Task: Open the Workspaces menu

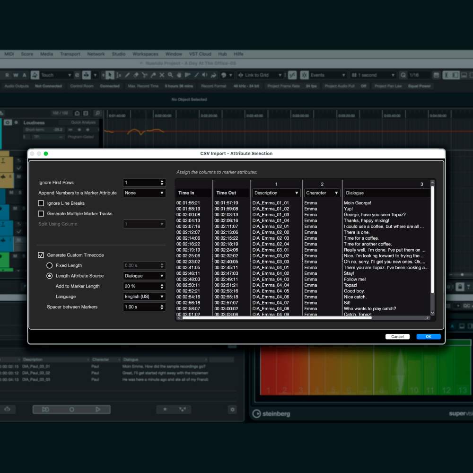Action: click(x=145, y=54)
